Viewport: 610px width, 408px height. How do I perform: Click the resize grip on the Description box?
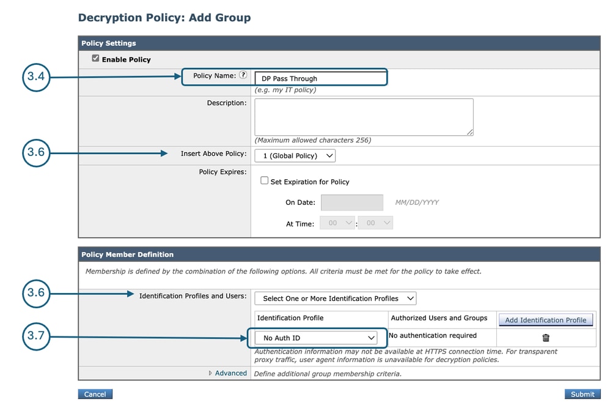pyautogui.click(x=471, y=132)
